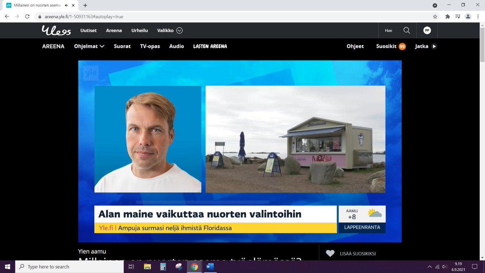
Task: Open the notification center icon
Action: click(474, 267)
